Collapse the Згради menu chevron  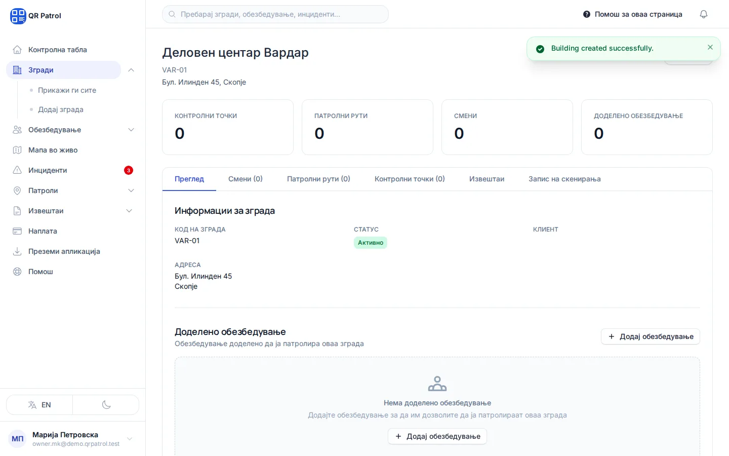pos(131,70)
